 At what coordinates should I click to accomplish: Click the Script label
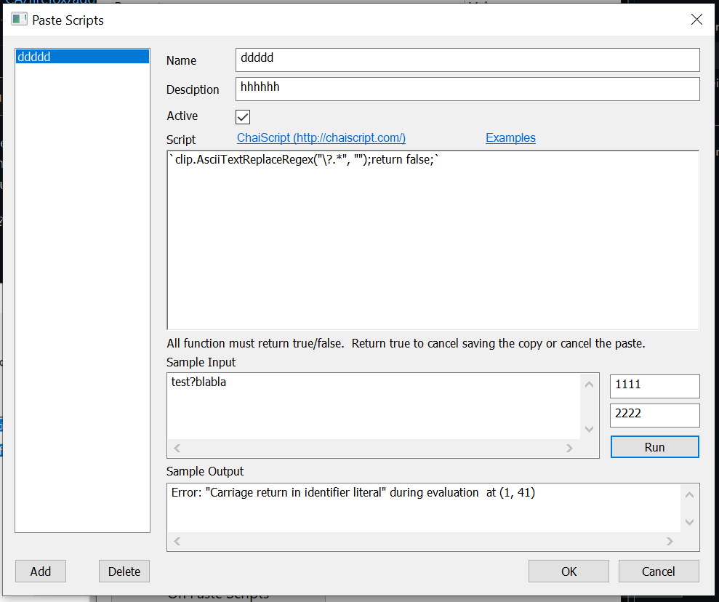(181, 140)
